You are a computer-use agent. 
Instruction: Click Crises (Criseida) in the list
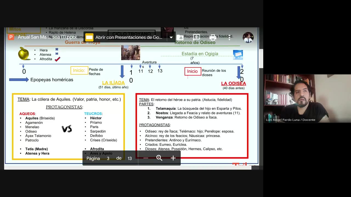pos(103,140)
